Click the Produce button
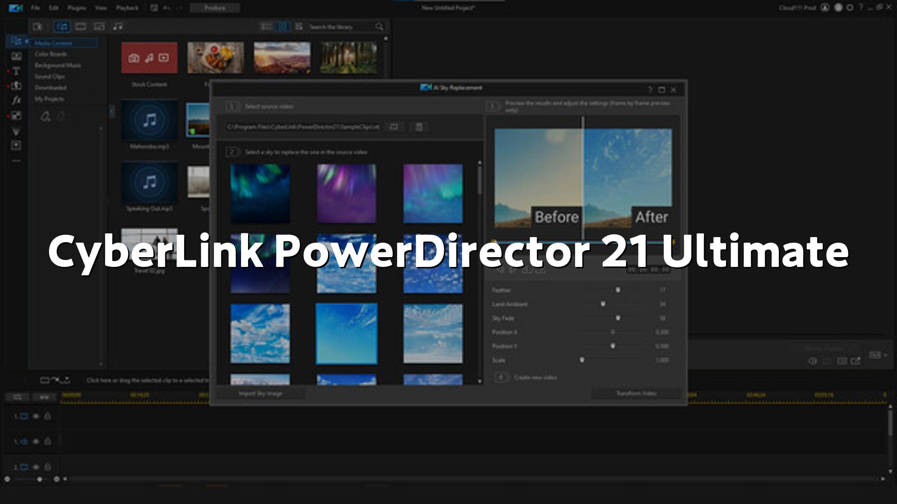This screenshot has height=504, width=897. pyautogui.click(x=215, y=8)
